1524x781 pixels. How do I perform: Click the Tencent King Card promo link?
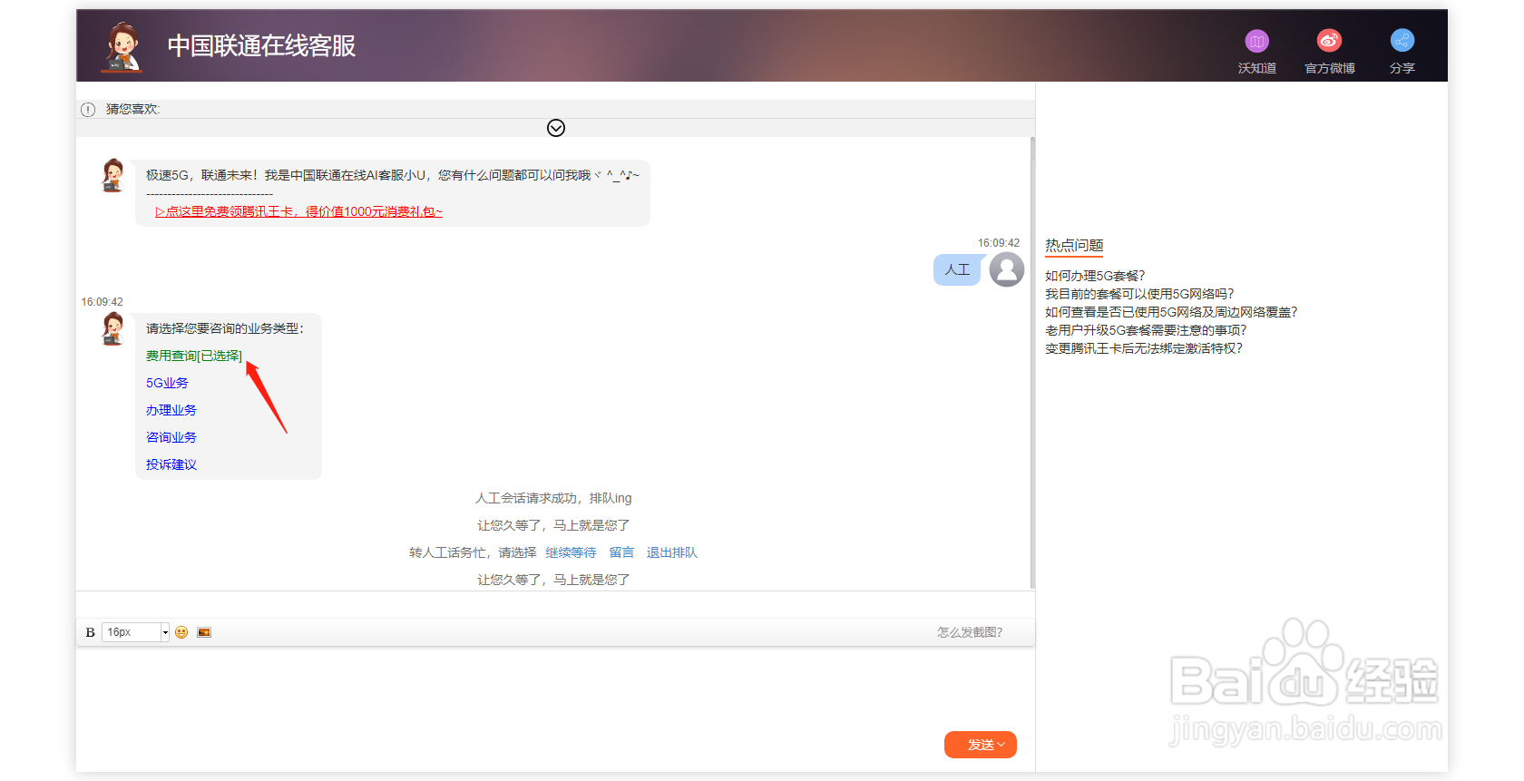tap(298, 211)
